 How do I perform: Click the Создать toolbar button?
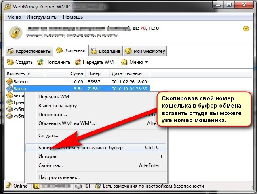(20, 62)
